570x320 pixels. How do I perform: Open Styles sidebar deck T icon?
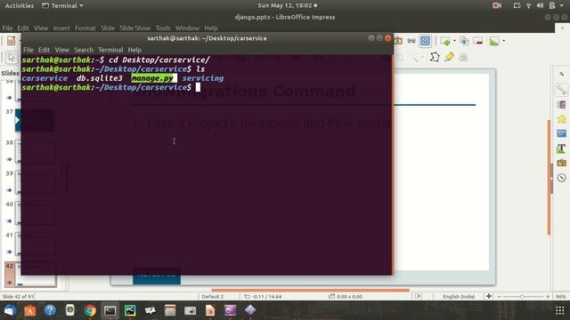[562, 148]
